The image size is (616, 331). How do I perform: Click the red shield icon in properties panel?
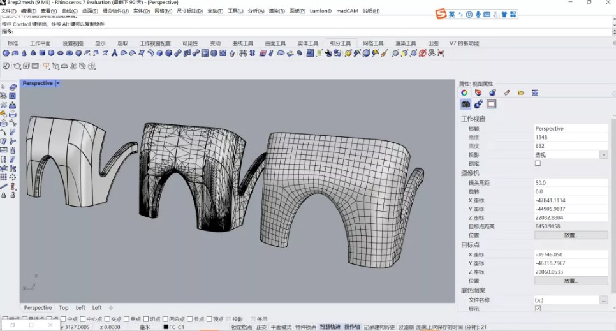[x=478, y=92]
